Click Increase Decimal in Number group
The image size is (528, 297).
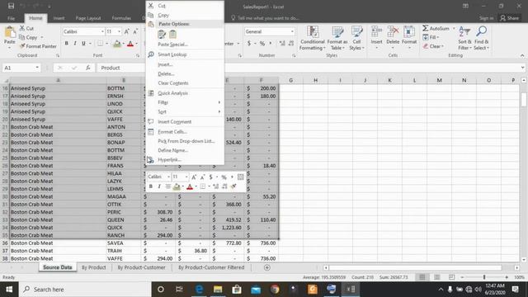tap(282, 44)
